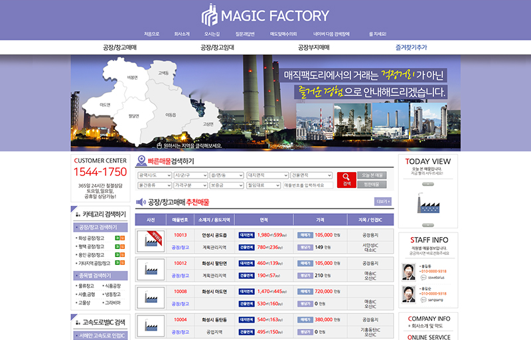Viewport: 531px width, 340px height.
Task: Click the people icon beside 고속도로별IC 검색
Action: (x=78, y=322)
